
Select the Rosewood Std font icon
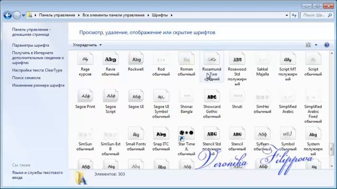point(237,58)
